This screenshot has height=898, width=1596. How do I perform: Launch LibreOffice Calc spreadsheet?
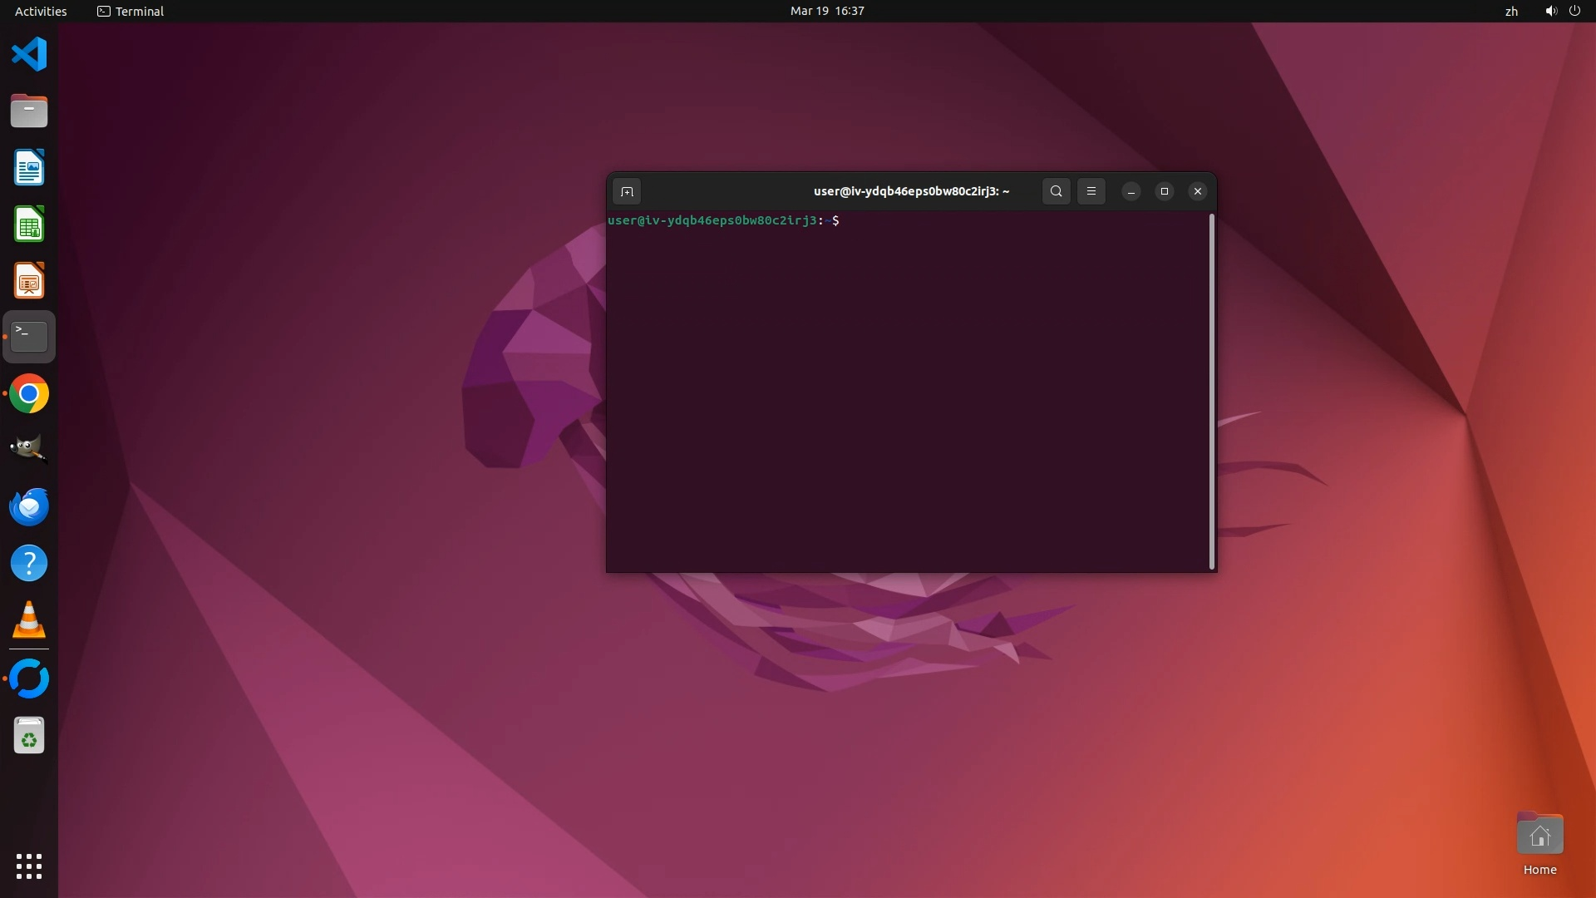coord(29,224)
